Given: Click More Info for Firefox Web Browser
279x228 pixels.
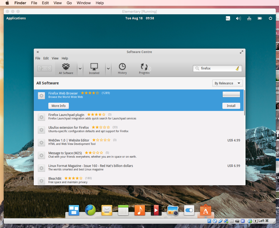Looking at the screenshot, I should [58, 106].
